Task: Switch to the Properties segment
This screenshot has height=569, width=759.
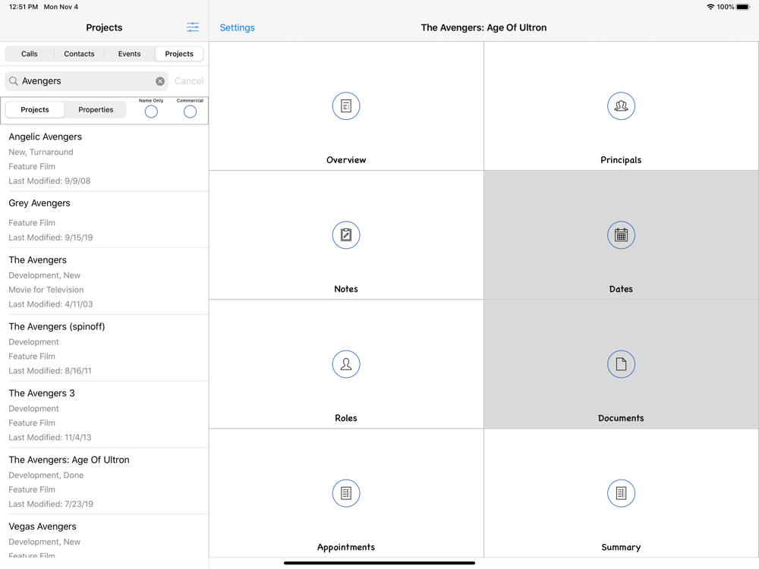Action: [x=96, y=110]
